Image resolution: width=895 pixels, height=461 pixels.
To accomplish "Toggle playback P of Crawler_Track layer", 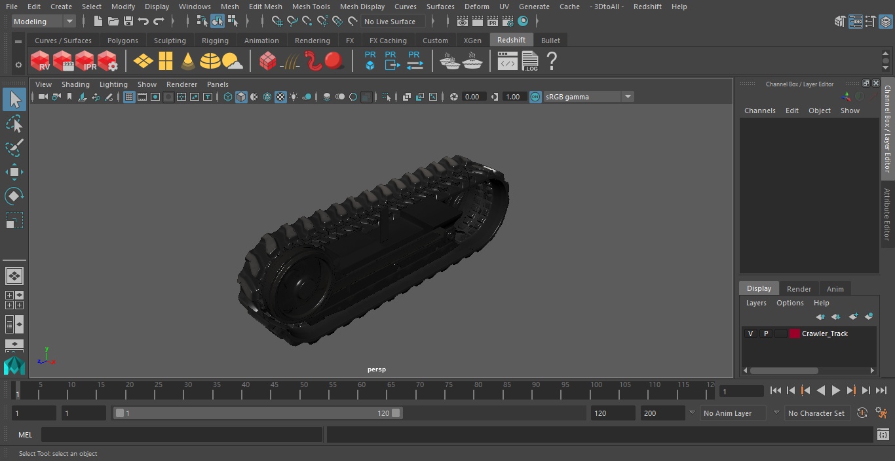I will click(x=765, y=333).
